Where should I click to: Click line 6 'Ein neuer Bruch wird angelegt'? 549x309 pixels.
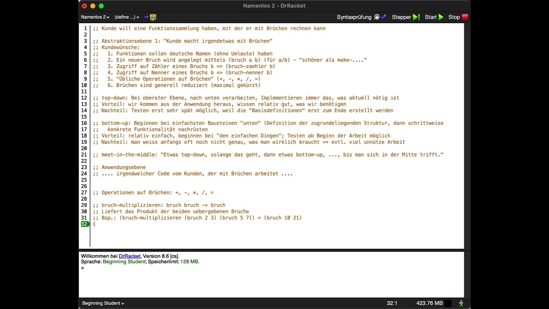pos(230,60)
